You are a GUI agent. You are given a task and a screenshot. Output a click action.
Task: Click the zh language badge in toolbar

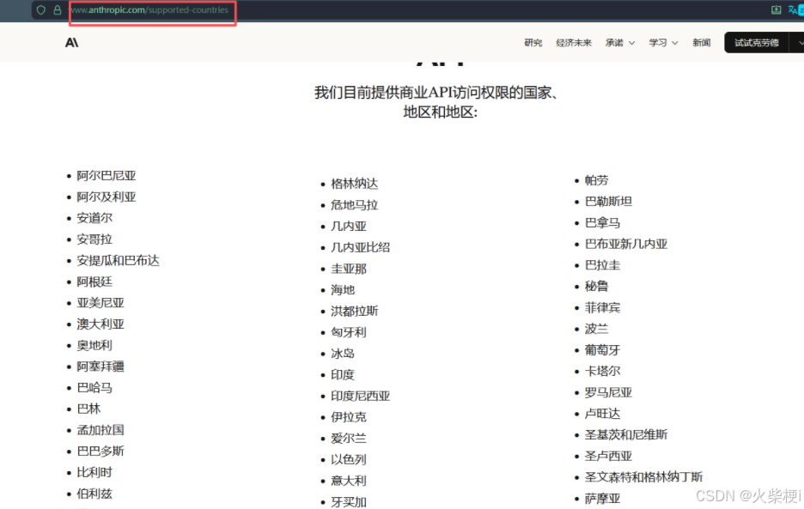point(801,9)
